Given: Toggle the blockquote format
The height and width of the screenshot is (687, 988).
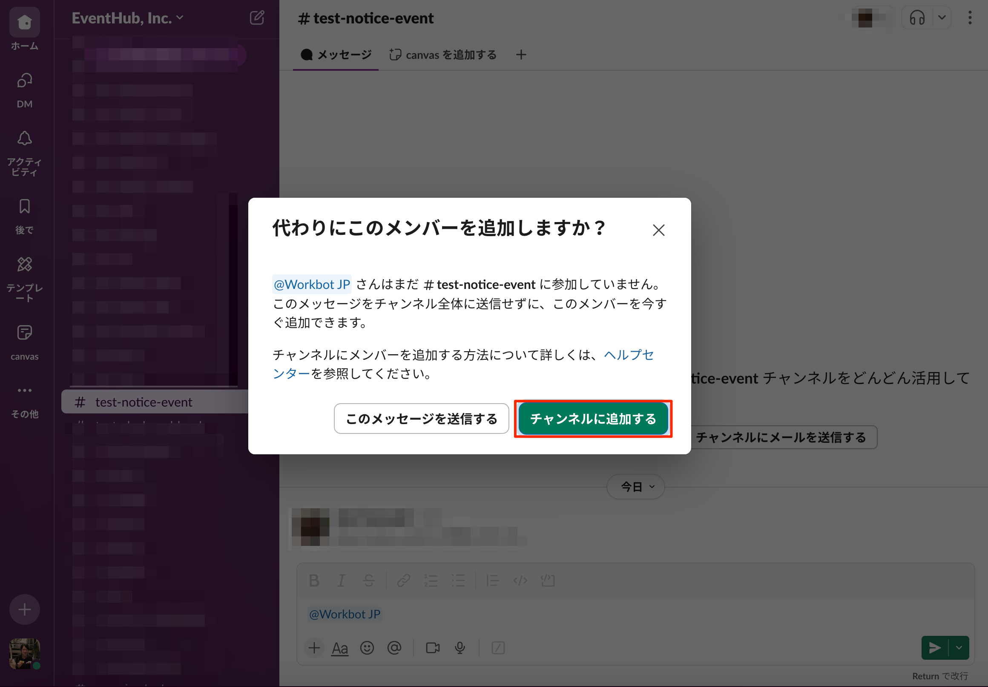Looking at the screenshot, I should coord(492,581).
